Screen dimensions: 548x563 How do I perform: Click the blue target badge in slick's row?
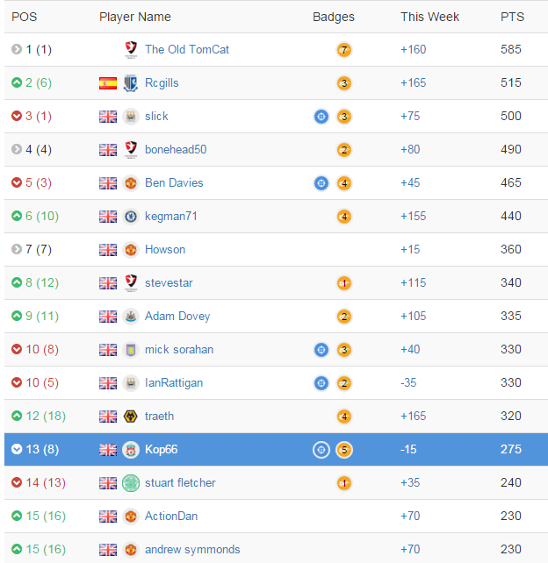321,117
